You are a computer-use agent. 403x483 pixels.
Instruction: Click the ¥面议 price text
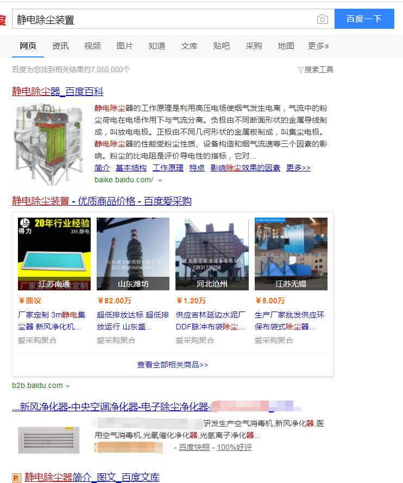click(30, 301)
